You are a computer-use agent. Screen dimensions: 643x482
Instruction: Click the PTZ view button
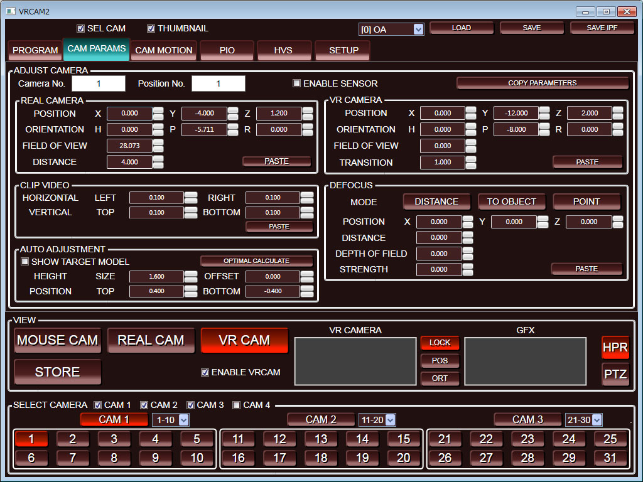615,374
